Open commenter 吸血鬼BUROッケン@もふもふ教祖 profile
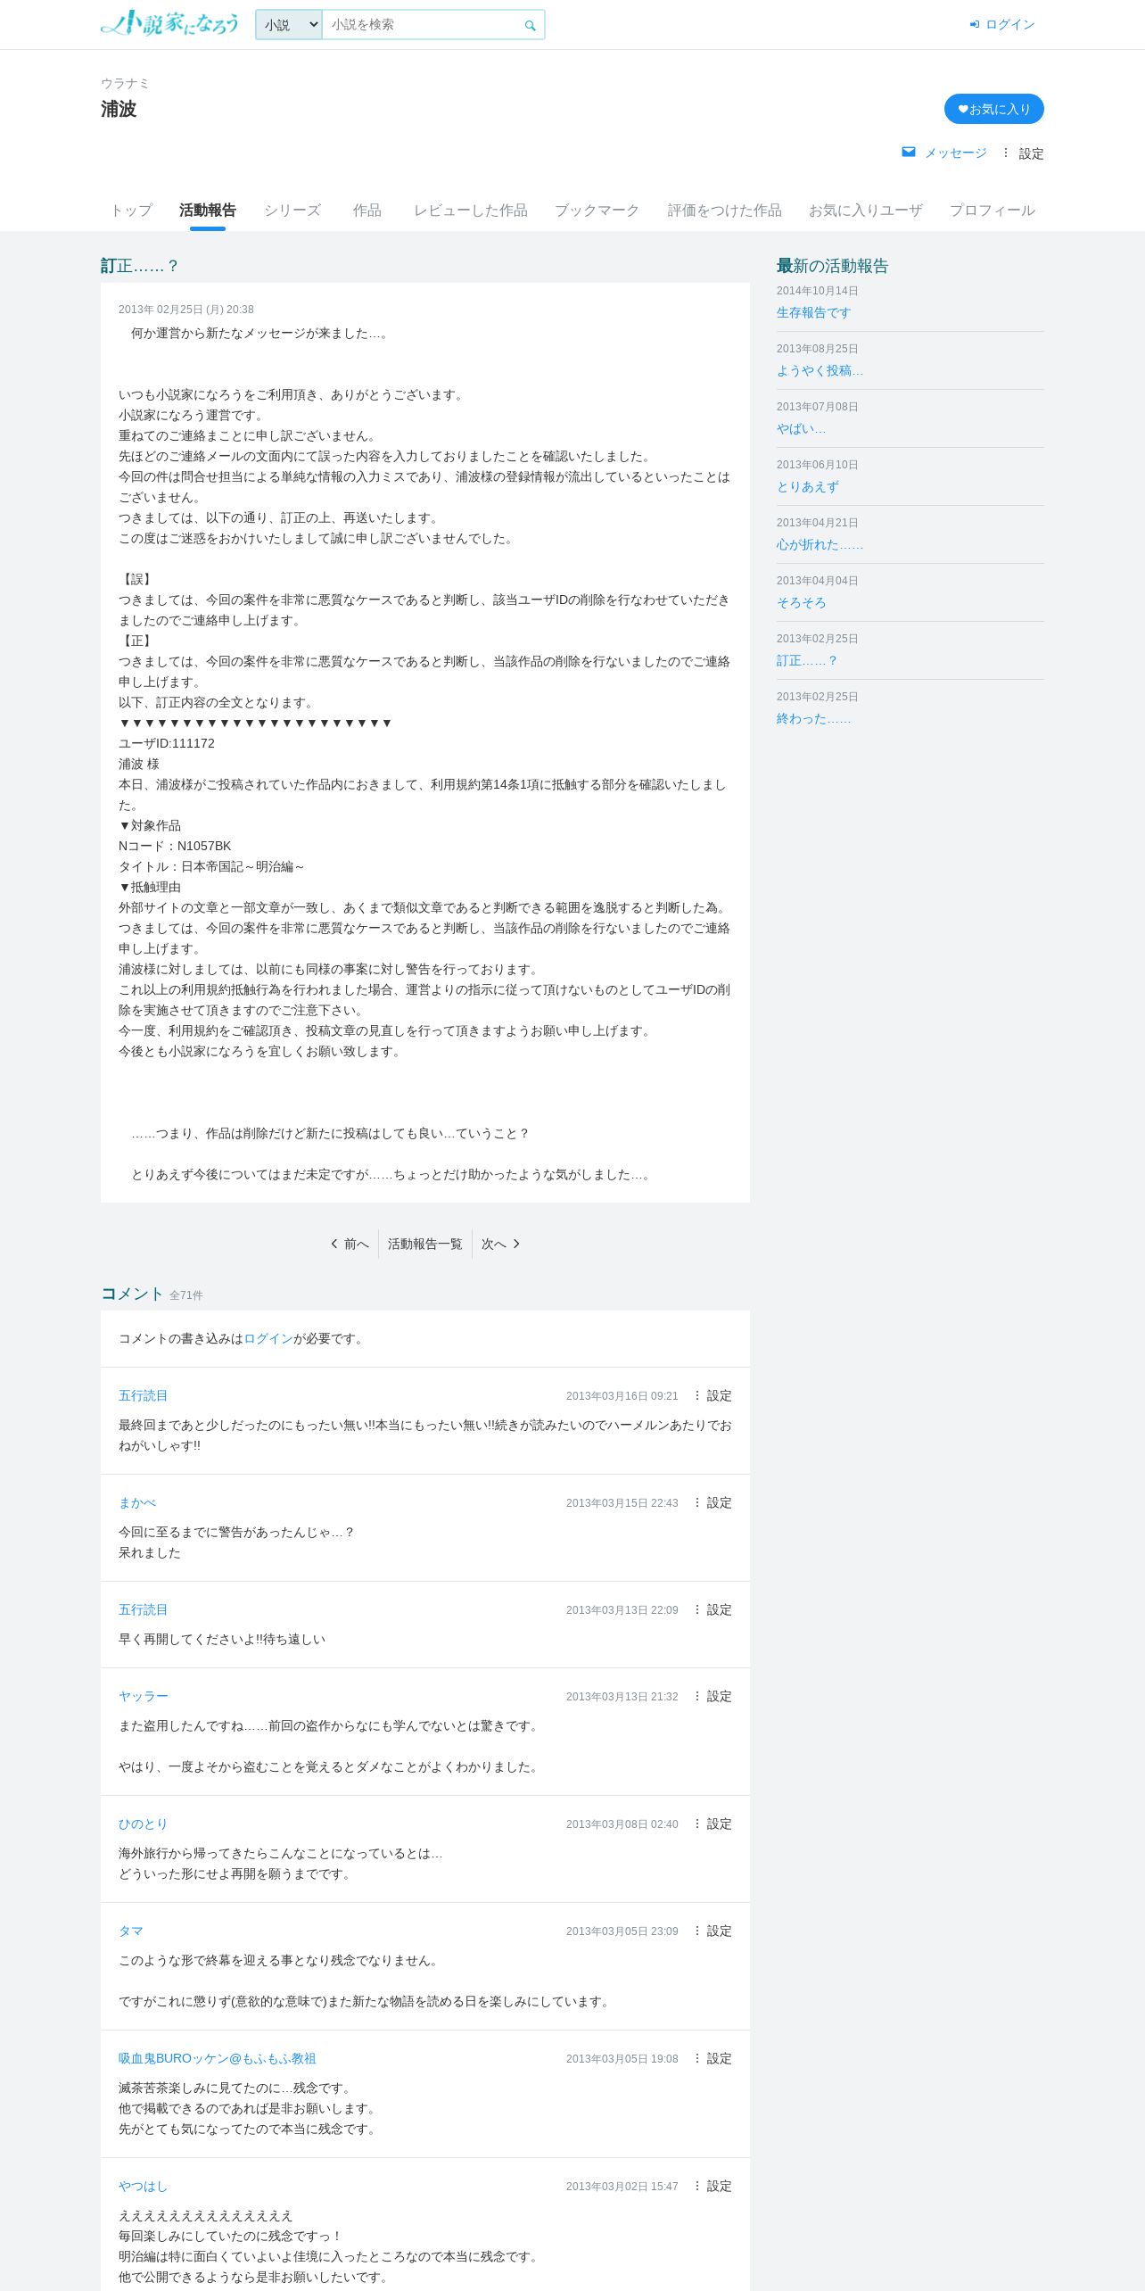1145x2291 pixels. 218,2058
